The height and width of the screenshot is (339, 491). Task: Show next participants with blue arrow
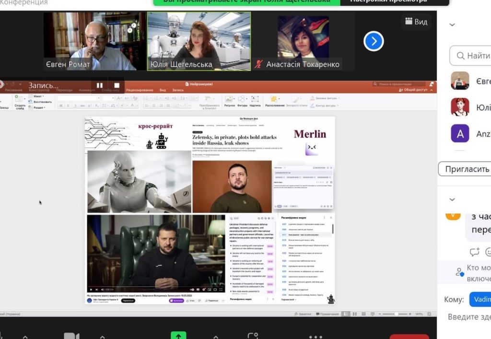click(x=374, y=41)
